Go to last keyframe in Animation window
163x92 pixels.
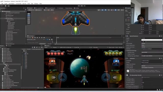coord(44,38)
